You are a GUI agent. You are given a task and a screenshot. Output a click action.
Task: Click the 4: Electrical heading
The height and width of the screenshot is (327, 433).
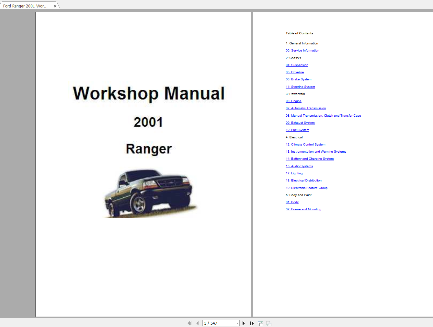294,137
